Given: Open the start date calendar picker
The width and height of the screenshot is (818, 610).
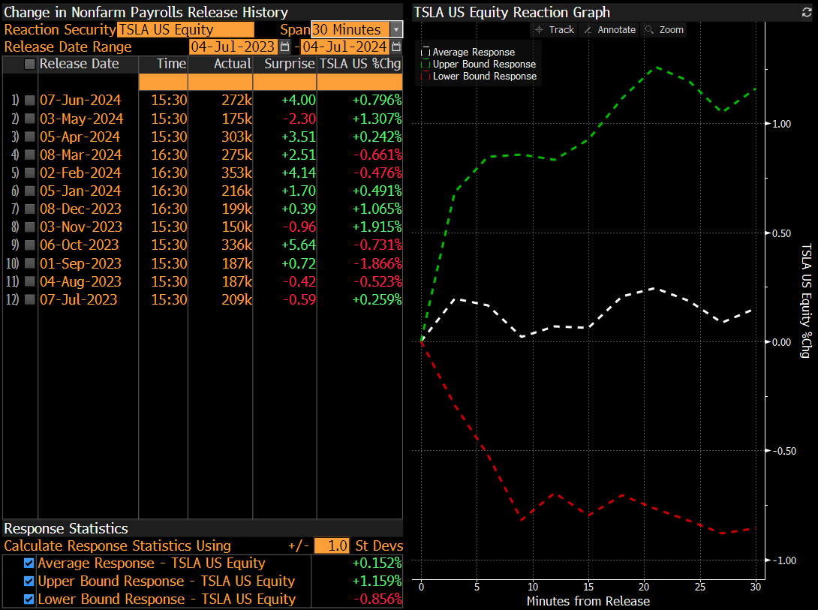Looking at the screenshot, I should pyautogui.click(x=285, y=47).
